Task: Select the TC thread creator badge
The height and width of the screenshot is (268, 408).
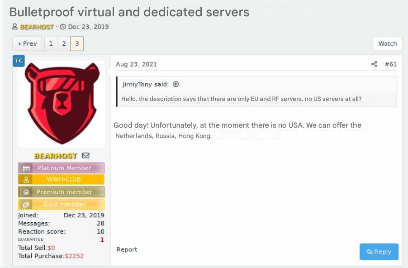Action: tap(19, 61)
